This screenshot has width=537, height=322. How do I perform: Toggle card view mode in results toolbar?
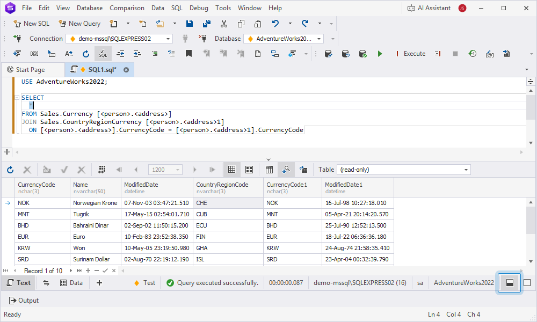click(249, 170)
